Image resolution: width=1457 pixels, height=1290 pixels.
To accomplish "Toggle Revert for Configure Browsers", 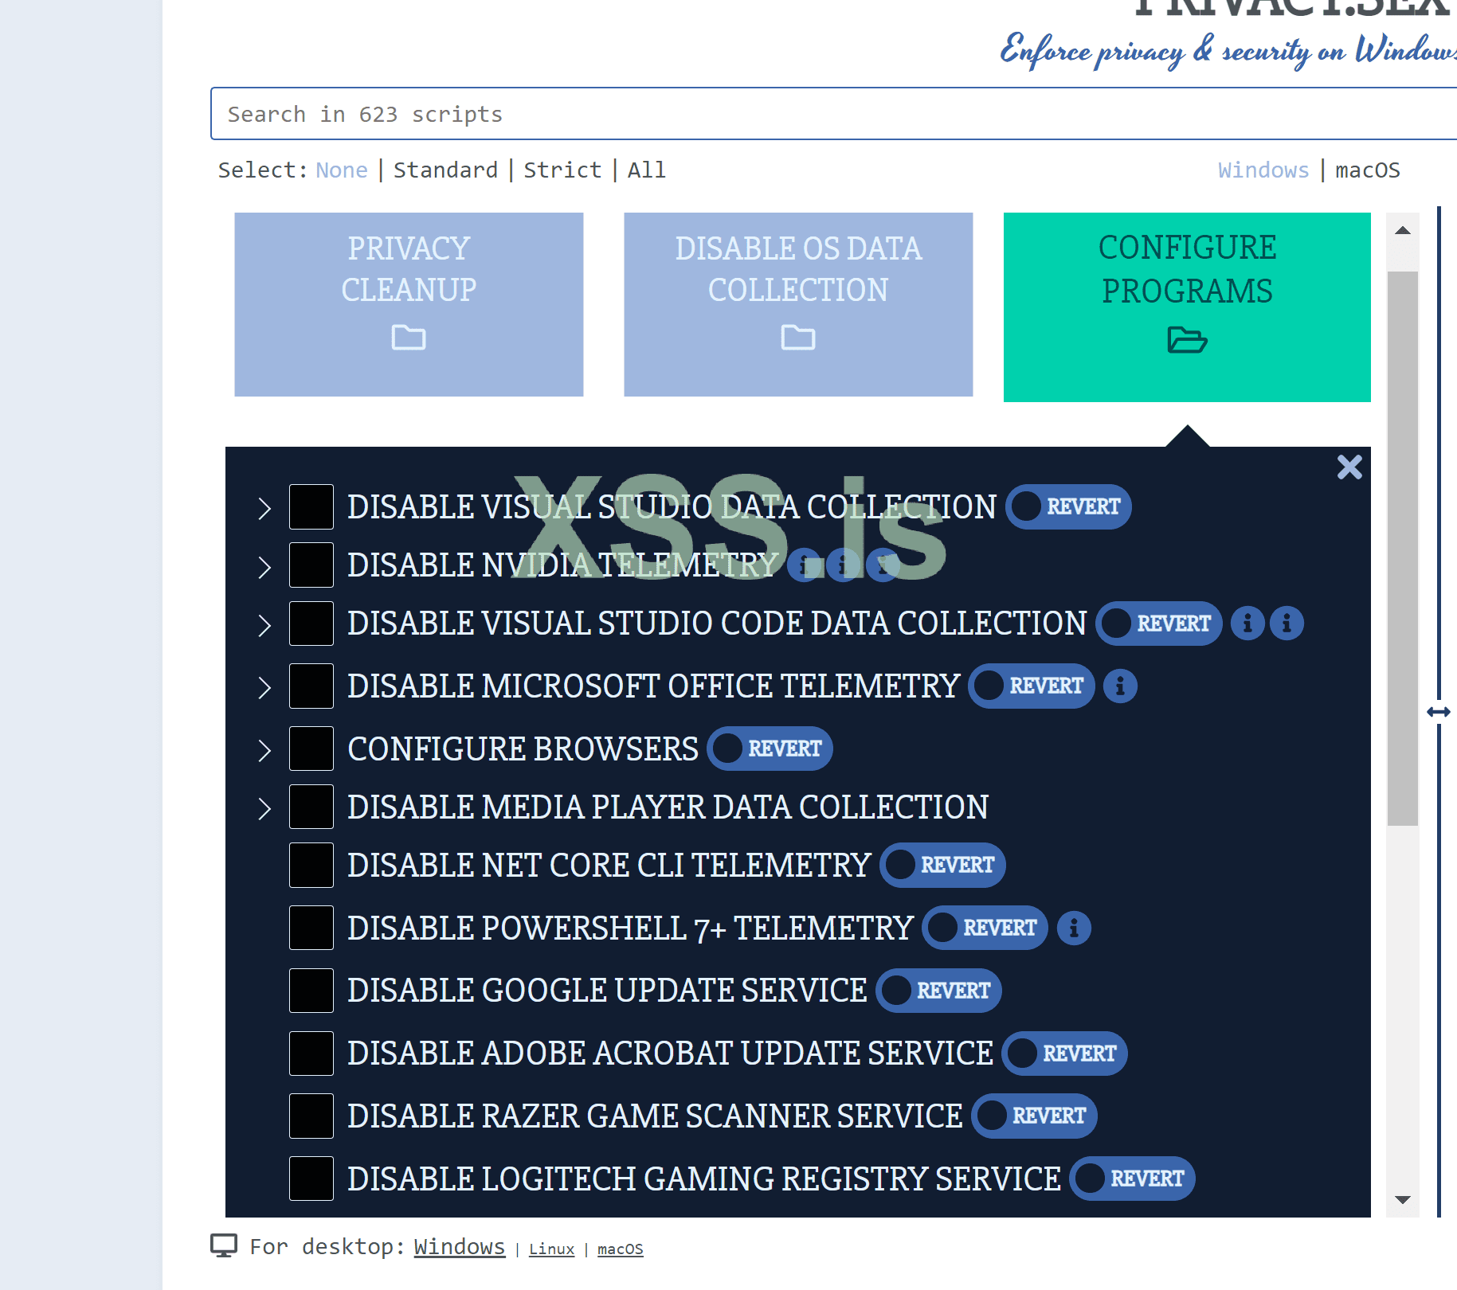I will click(770, 749).
